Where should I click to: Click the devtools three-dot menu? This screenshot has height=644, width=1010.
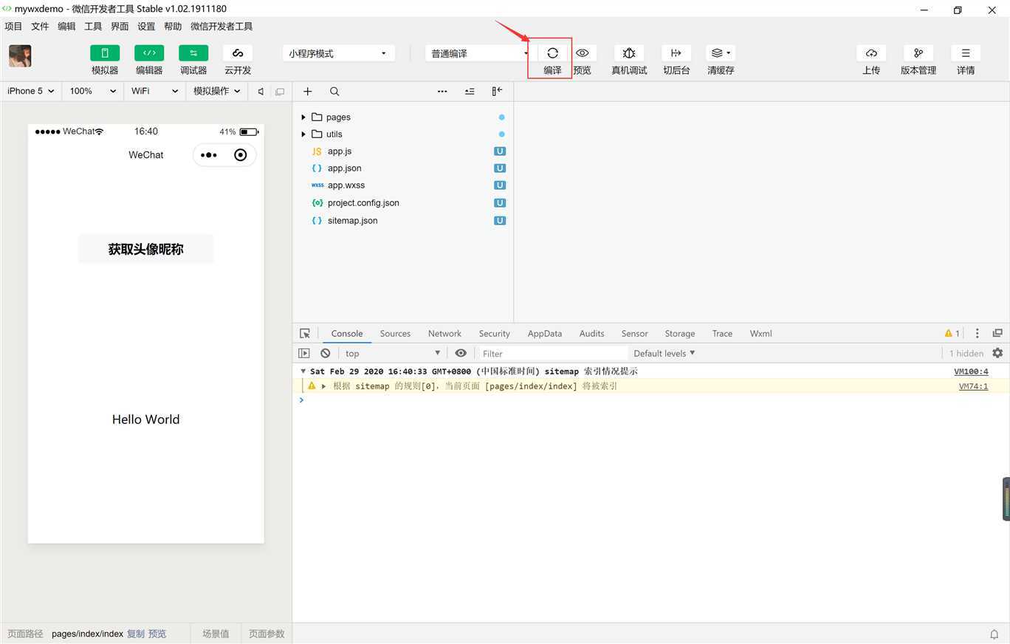pos(977,334)
